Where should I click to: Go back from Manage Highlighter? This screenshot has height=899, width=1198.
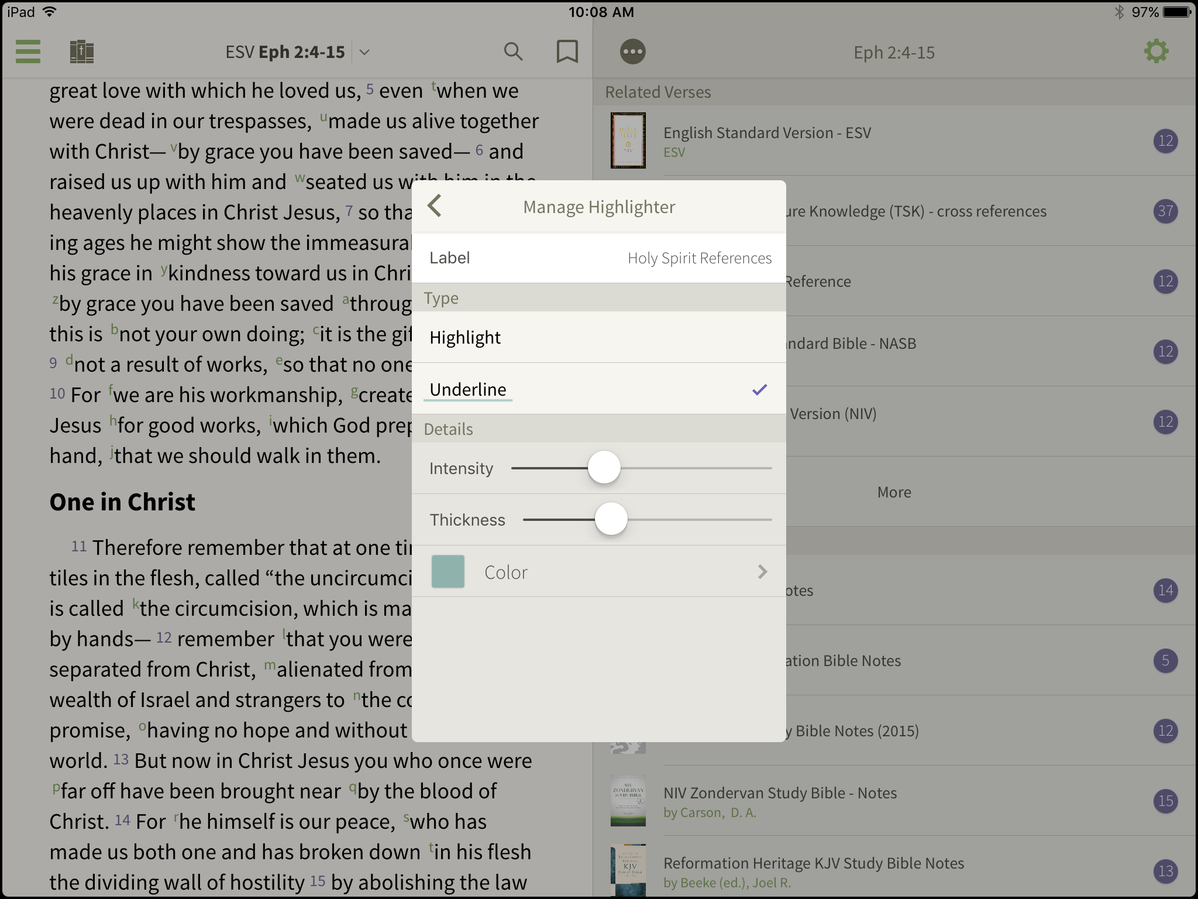(435, 206)
